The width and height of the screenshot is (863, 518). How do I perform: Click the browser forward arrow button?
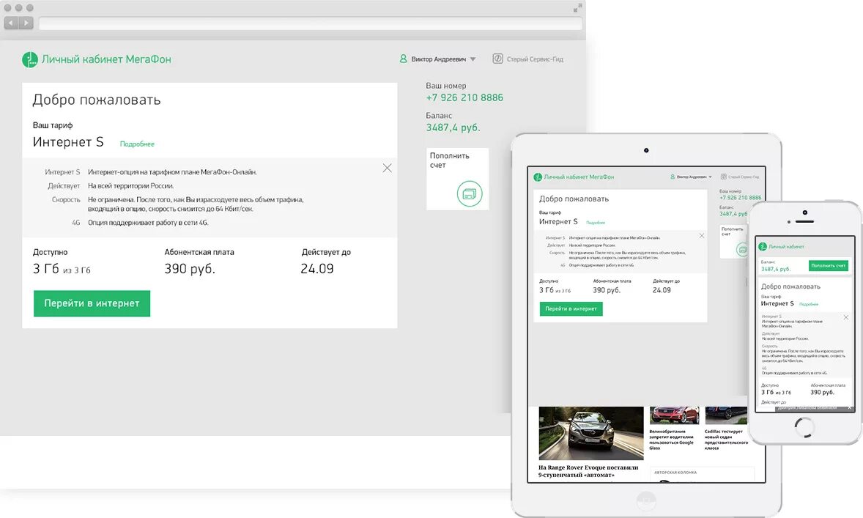[x=26, y=23]
